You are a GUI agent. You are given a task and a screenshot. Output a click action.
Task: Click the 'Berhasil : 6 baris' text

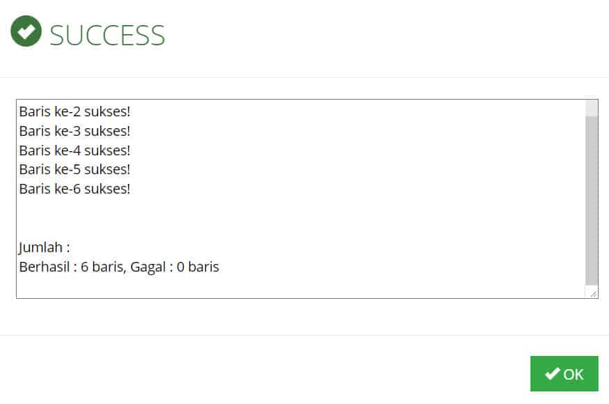coord(71,267)
